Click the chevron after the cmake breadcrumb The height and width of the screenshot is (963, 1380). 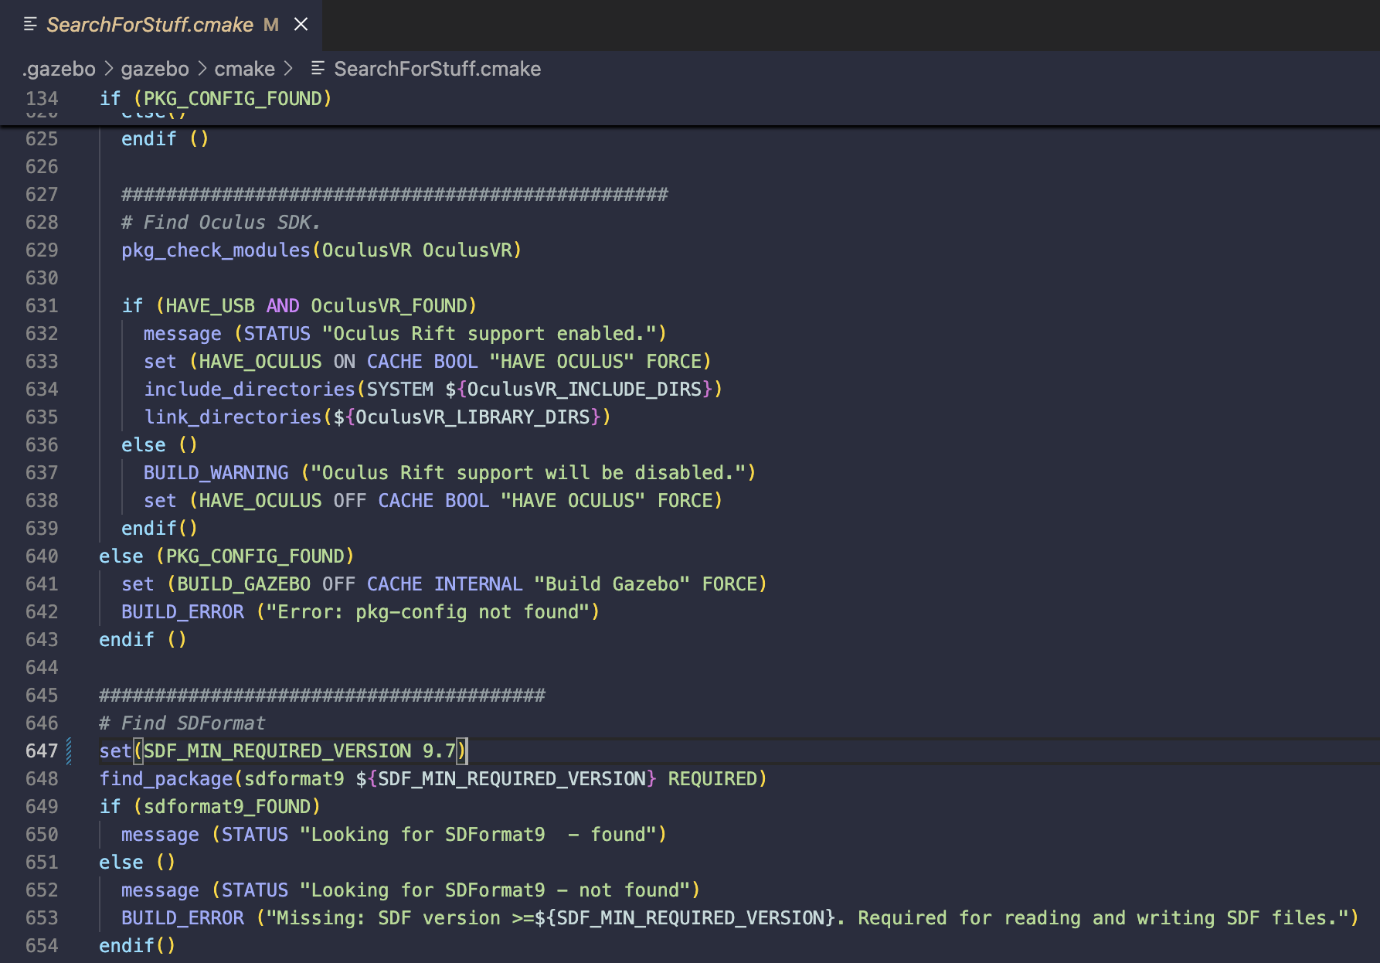pos(288,69)
